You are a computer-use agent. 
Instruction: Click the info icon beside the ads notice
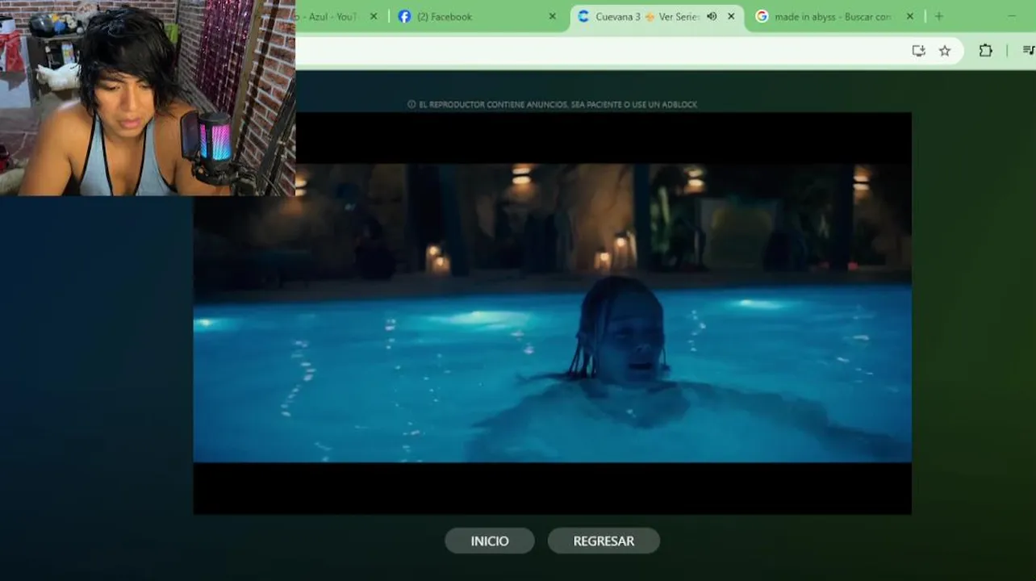point(411,104)
